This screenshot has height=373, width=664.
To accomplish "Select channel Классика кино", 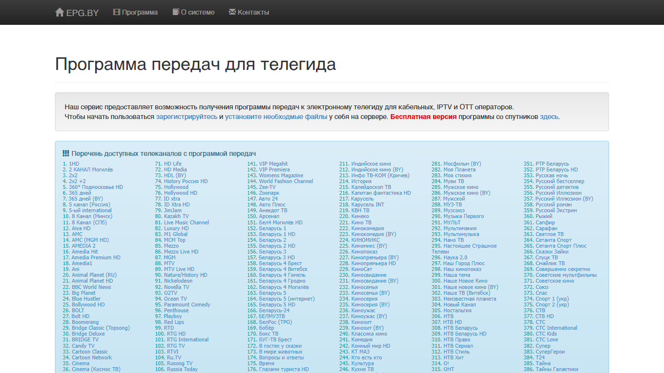I will coord(369,334).
